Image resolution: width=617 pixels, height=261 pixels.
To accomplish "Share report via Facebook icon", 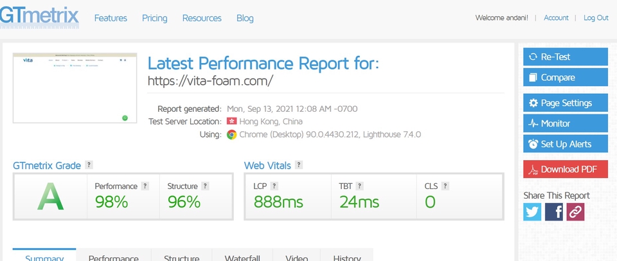I will point(553,212).
